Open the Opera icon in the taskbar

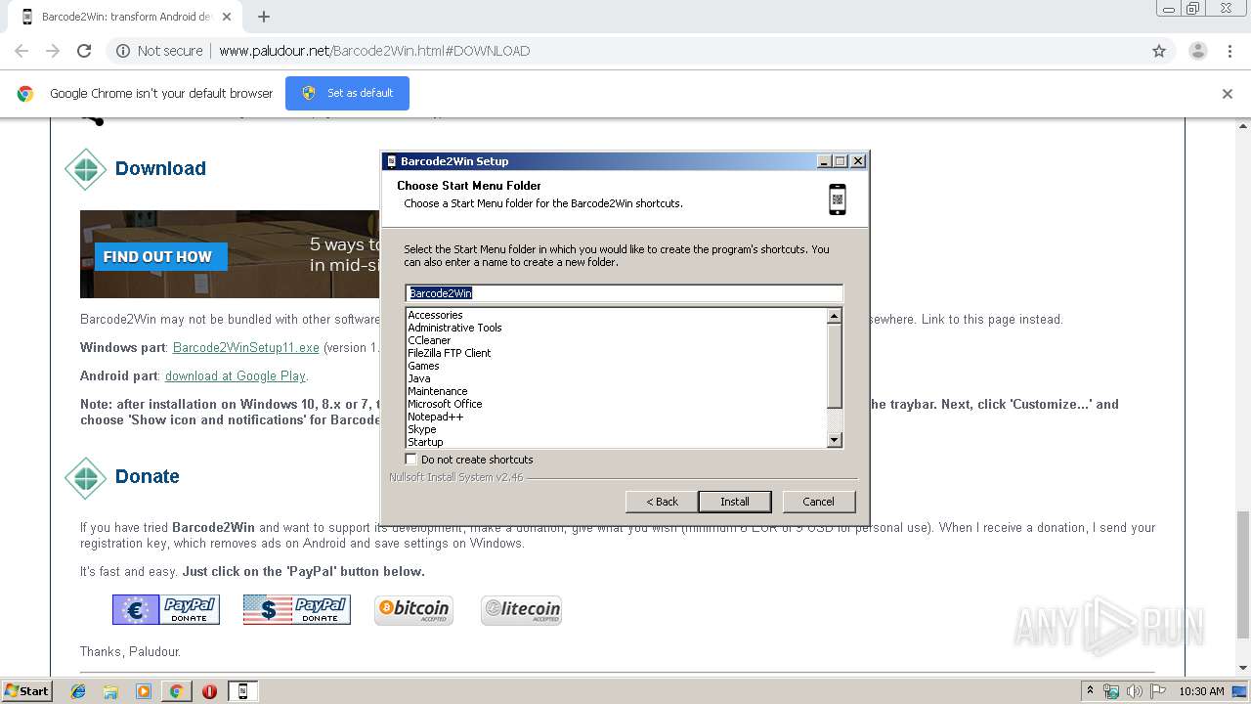[x=209, y=691]
